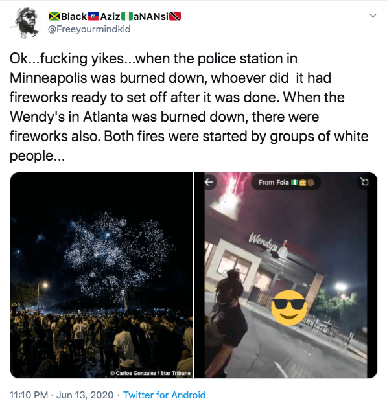Image resolution: width=387 pixels, height=412 pixels.
Task: Click the Nigerian flag emoji in name
Action: [127, 17]
